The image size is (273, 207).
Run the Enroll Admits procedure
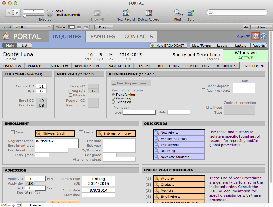click(x=179, y=197)
